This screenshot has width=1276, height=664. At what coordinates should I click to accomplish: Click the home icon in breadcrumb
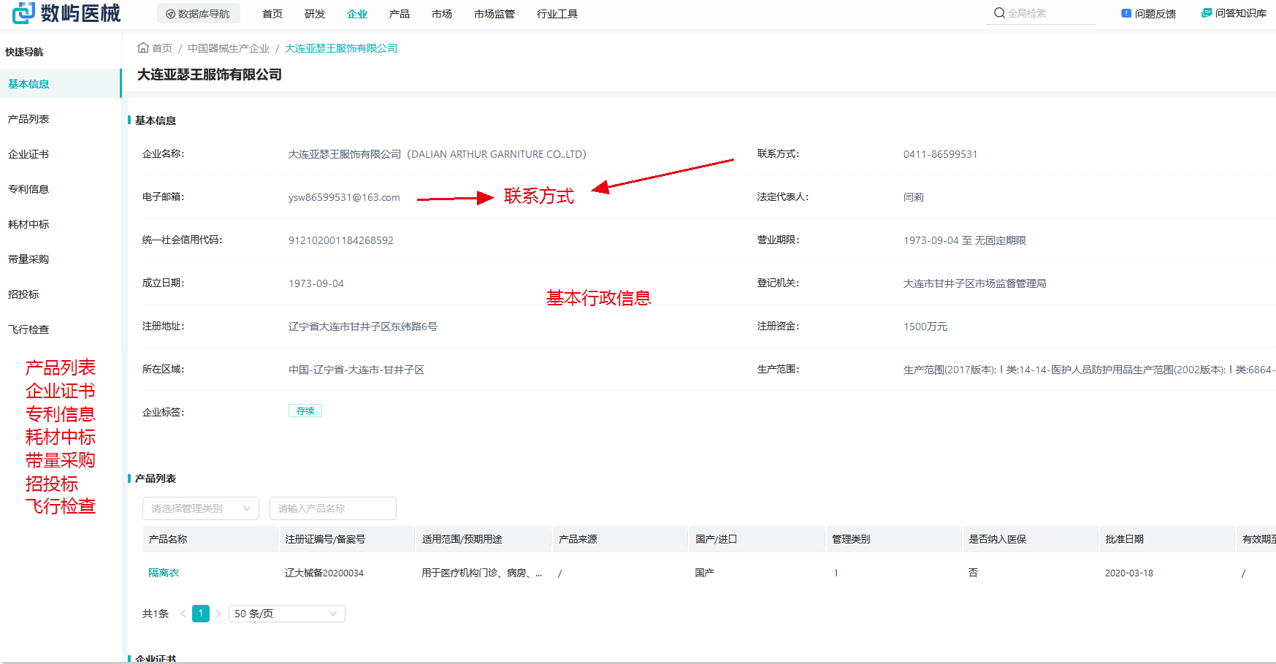[143, 48]
